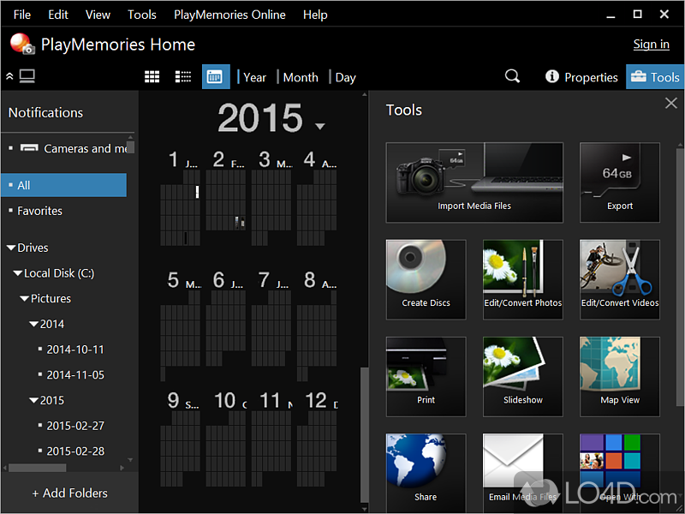Open the Tools menu in menu bar
685x514 pixels.
[x=142, y=15]
